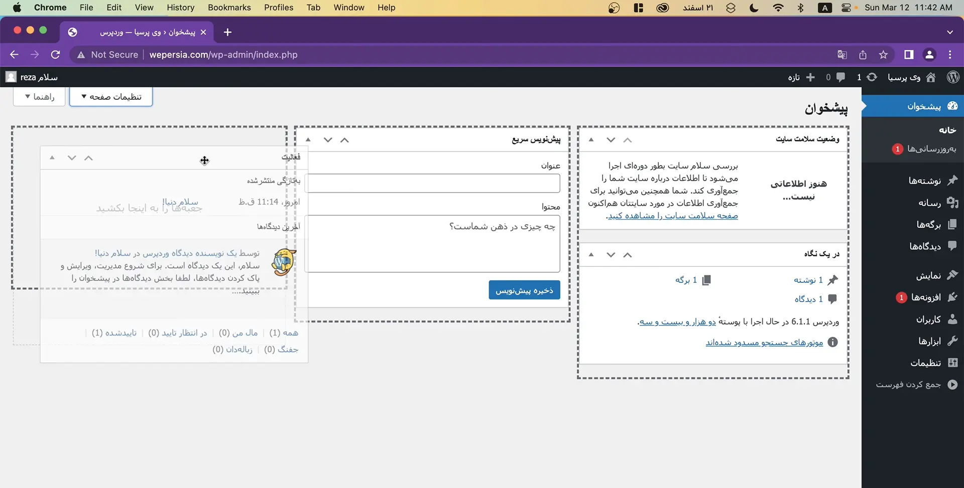964x488 pixels.
Task: Open سلام دنیا! post link in فعالیت
Action: coord(180,202)
